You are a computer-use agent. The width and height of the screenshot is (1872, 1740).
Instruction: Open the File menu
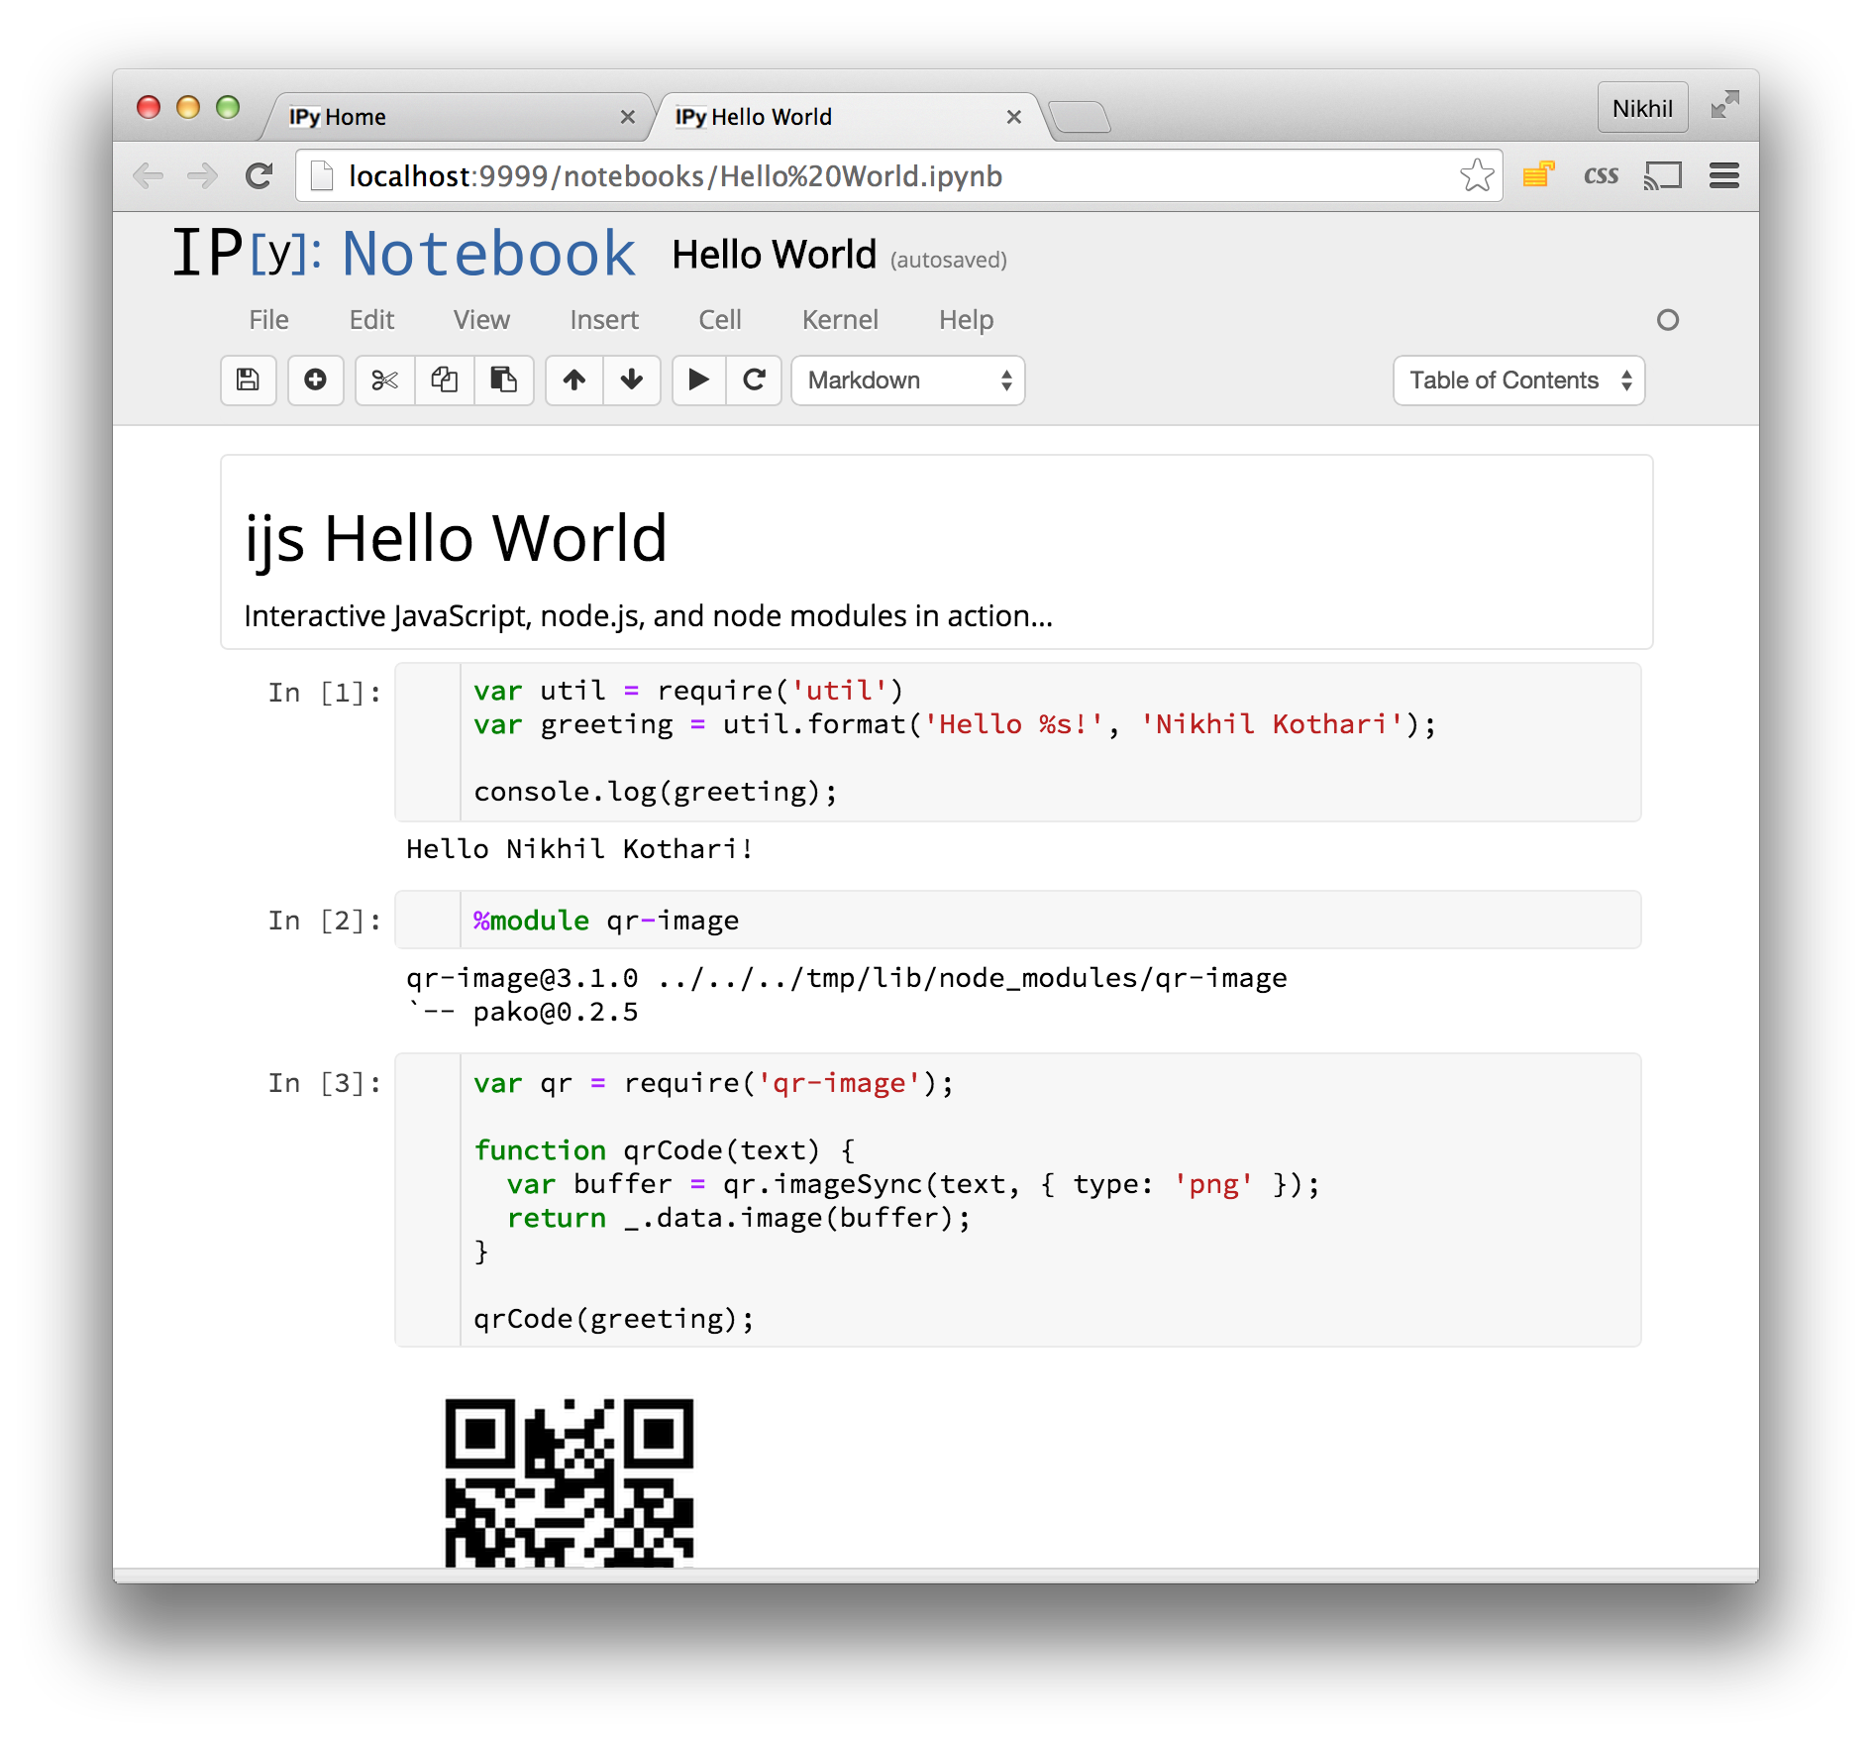(268, 320)
